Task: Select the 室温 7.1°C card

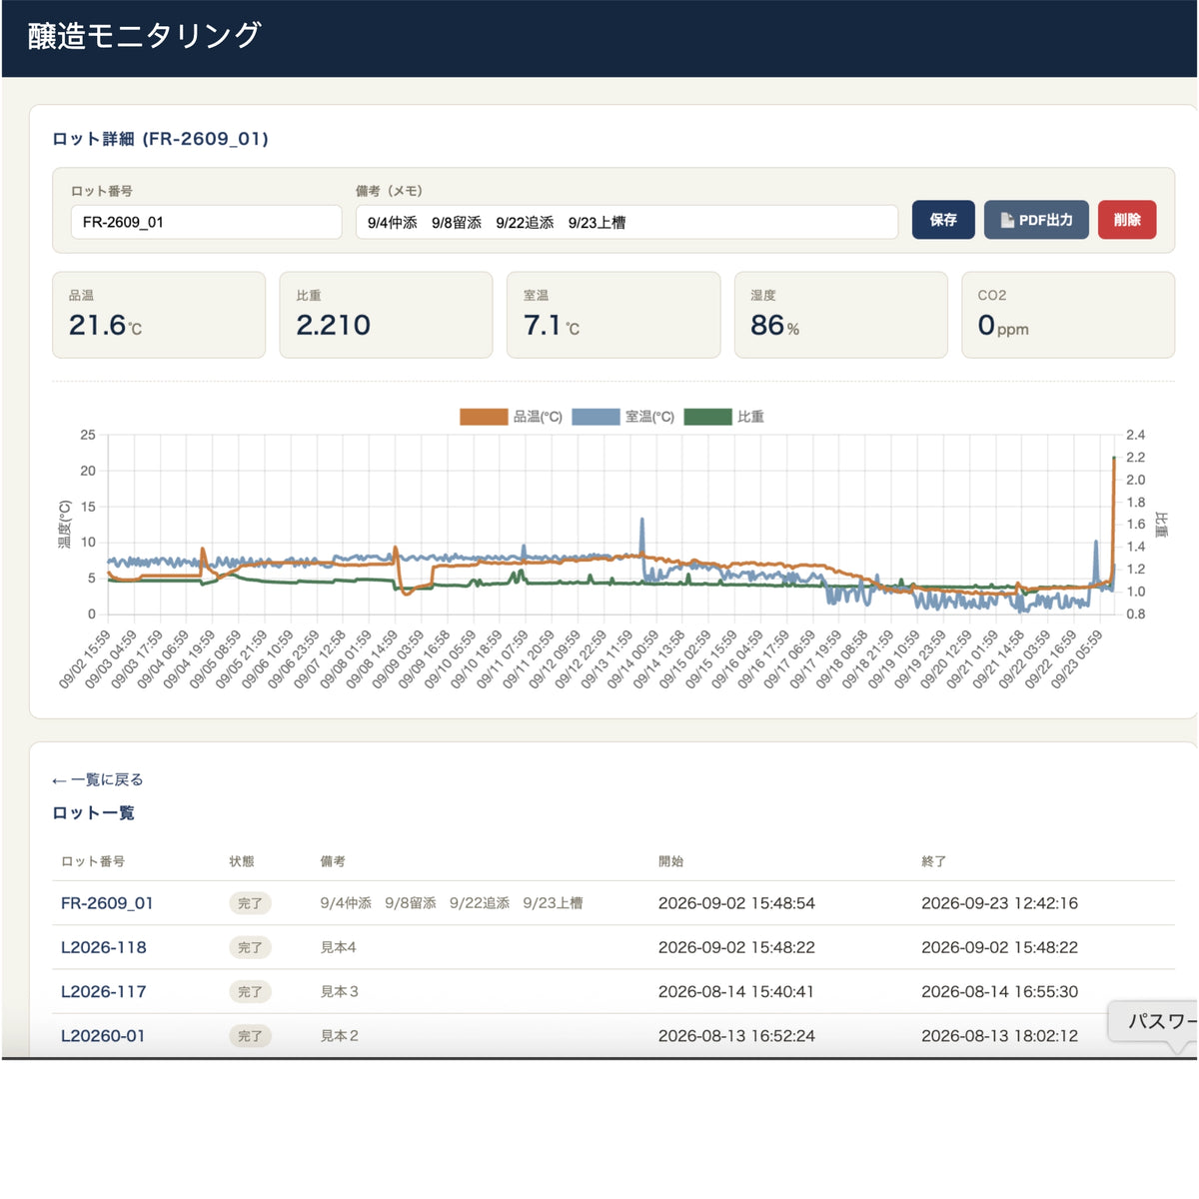Action: click(613, 315)
